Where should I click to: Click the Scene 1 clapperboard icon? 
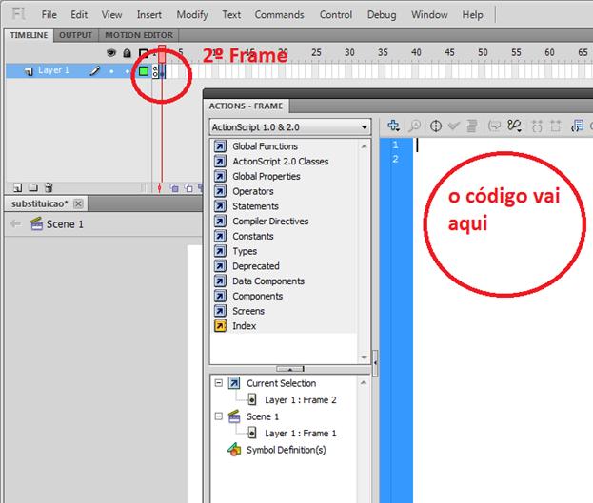[x=37, y=223]
